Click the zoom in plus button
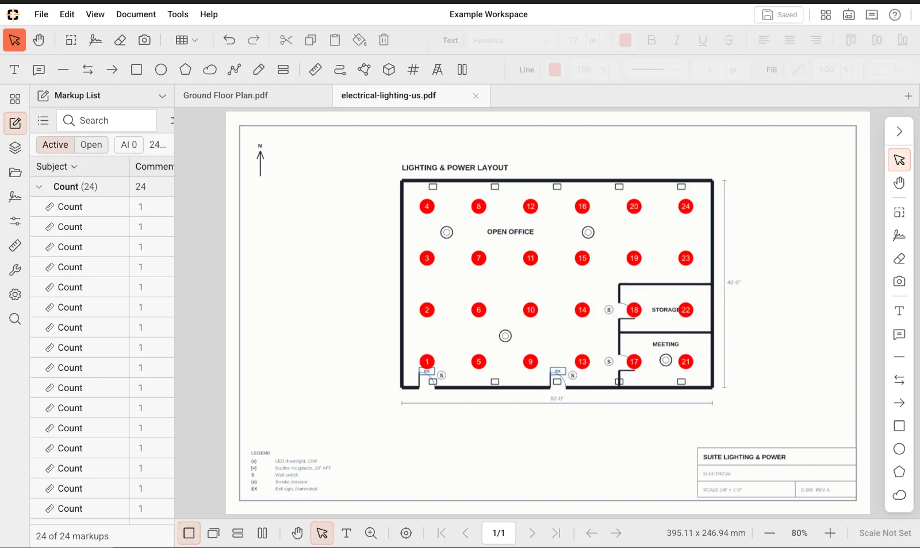 click(x=830, y=534)
